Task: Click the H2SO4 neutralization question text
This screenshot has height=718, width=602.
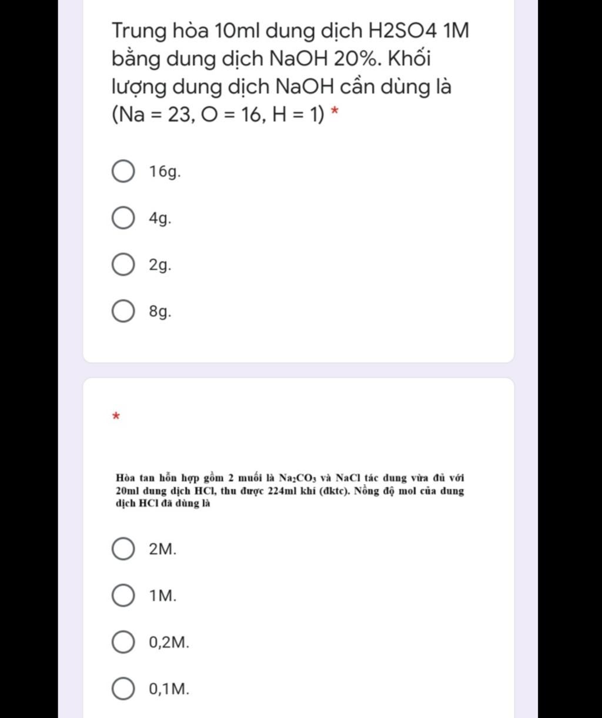Action: (290, 72)
